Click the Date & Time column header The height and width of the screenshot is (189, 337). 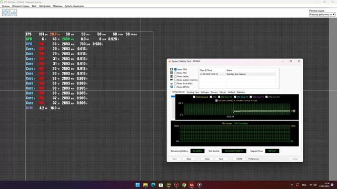pos(206,70)
